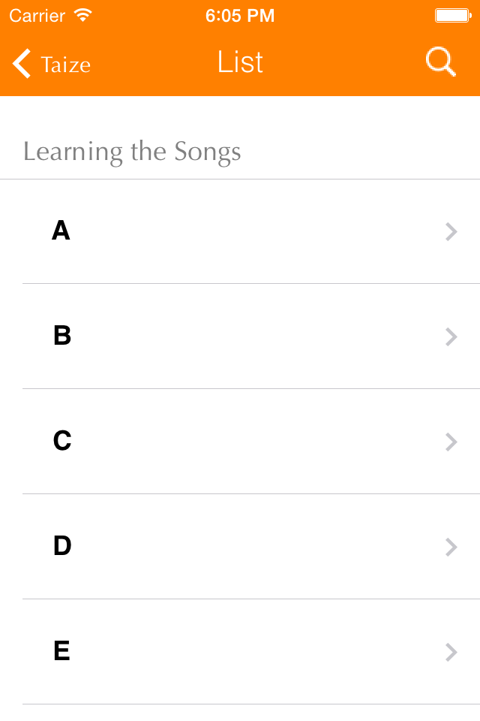Expand row C using its chevron
This screenshot has width=480, height=721.
coord(451,442)
